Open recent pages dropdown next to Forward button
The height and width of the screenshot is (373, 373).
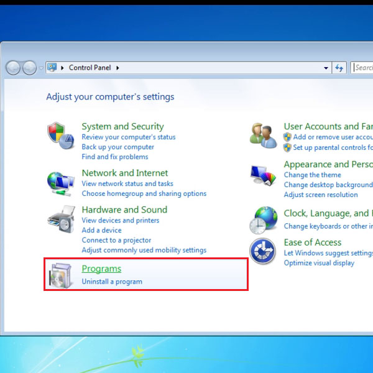pos(41,68)
